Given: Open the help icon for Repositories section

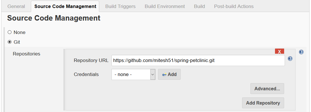Looking at the screenshot, I should 301,52.
